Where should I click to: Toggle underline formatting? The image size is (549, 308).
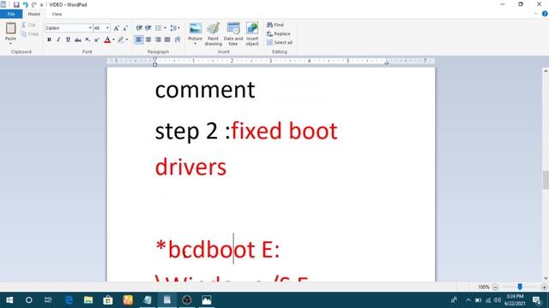tap(68, 39)
